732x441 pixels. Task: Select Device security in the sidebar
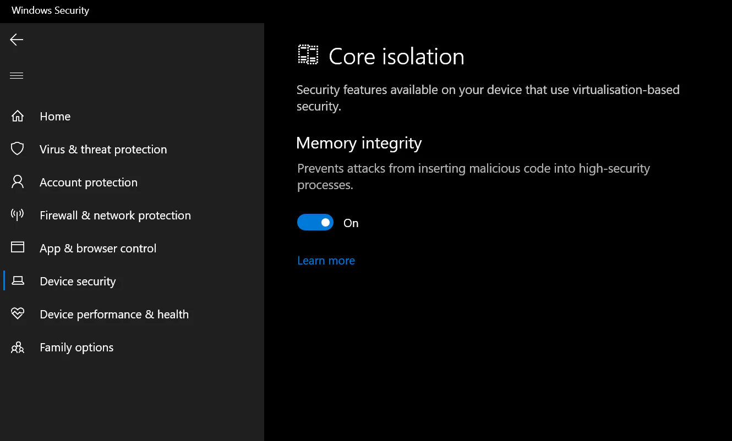(78, 281)
